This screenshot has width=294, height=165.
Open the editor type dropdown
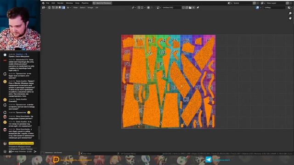tap(44, 8)
